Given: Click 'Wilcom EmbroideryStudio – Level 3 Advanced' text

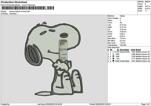Looking at the screenshot, I should click(18, 5).
